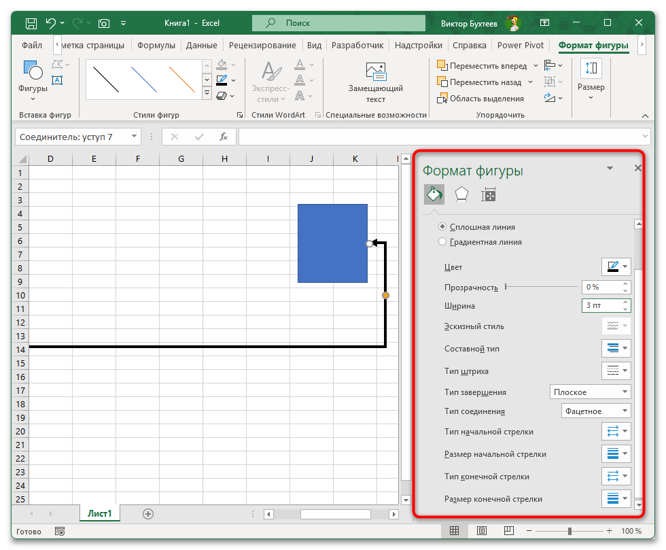Expand the Name Box dropdown arrow

[x=135, y=137]
